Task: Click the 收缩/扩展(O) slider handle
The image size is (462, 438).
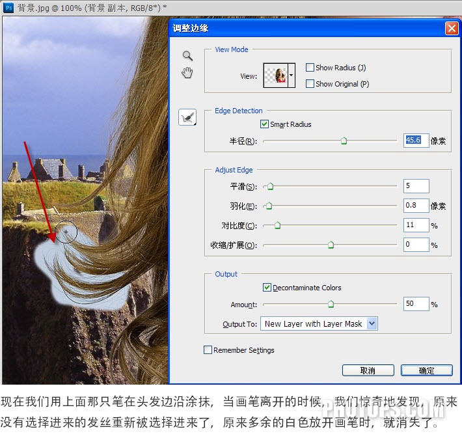Action: click(331, 245)
